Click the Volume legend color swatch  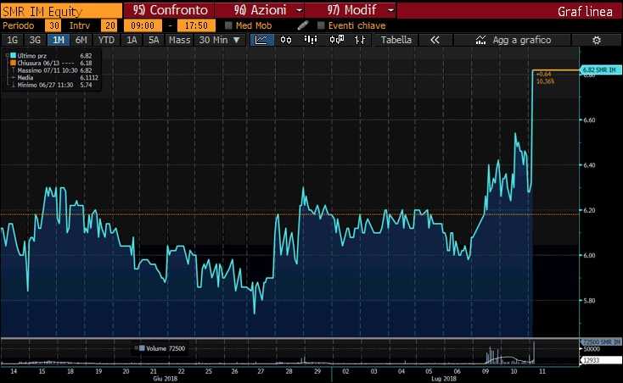point(142,348)
